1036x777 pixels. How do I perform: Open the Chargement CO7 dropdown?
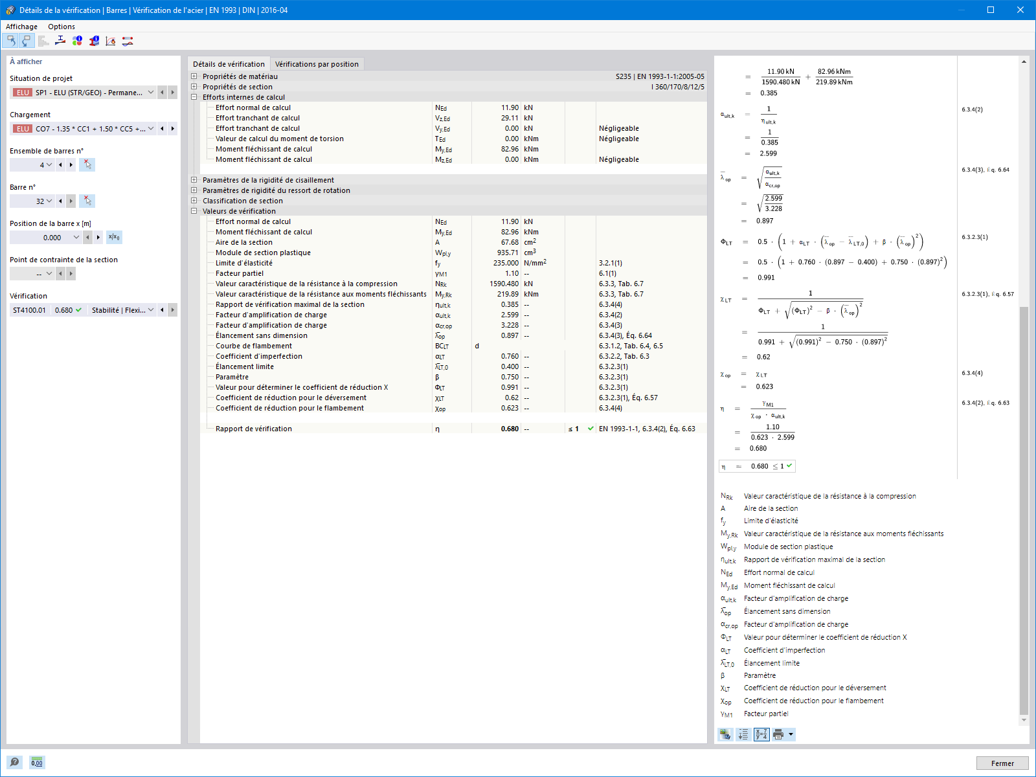151,129
